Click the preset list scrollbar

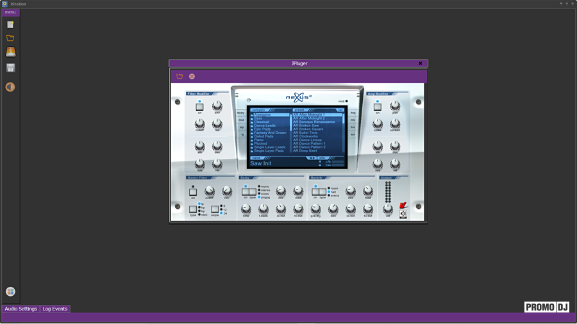coord(344,133)
